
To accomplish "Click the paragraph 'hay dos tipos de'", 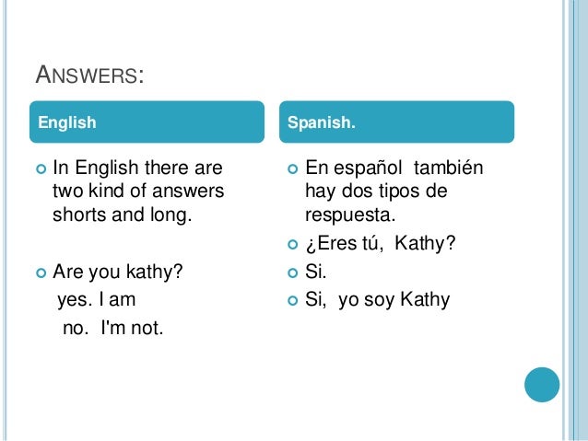I will 376,191.
